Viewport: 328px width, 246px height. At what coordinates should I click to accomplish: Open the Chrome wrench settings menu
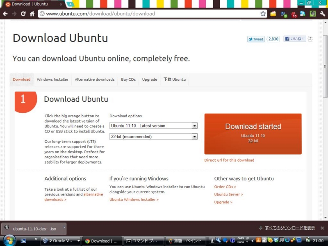[323, 14]
